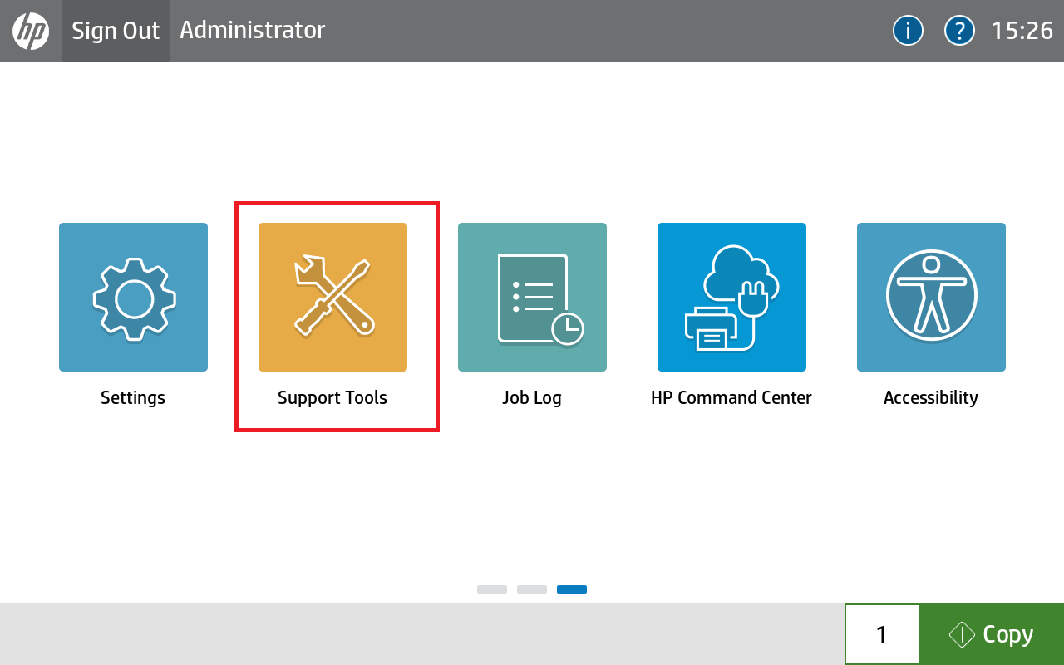Image resolution: width=1064 pixels, height=665 pixels.
Task: Click the question mark help icon
Action: coord(959,31)
